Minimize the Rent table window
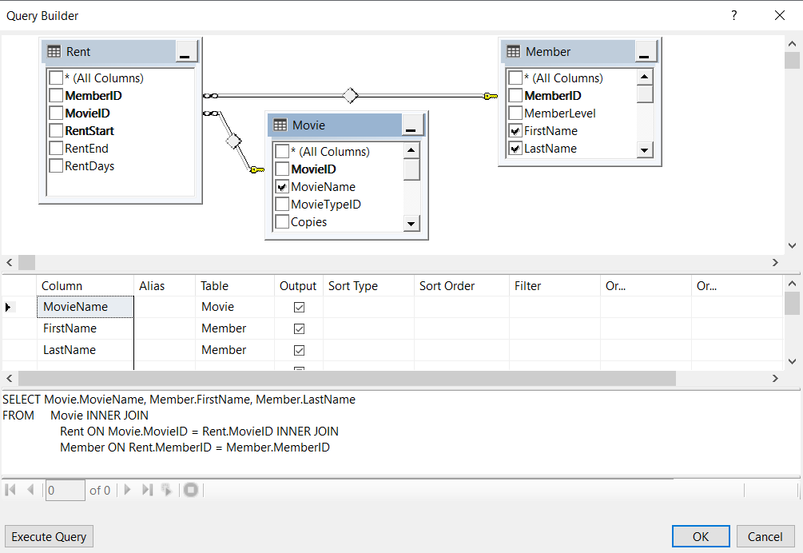Image resolution: width=803 pixels, height=553 pixels. [185, 52]
